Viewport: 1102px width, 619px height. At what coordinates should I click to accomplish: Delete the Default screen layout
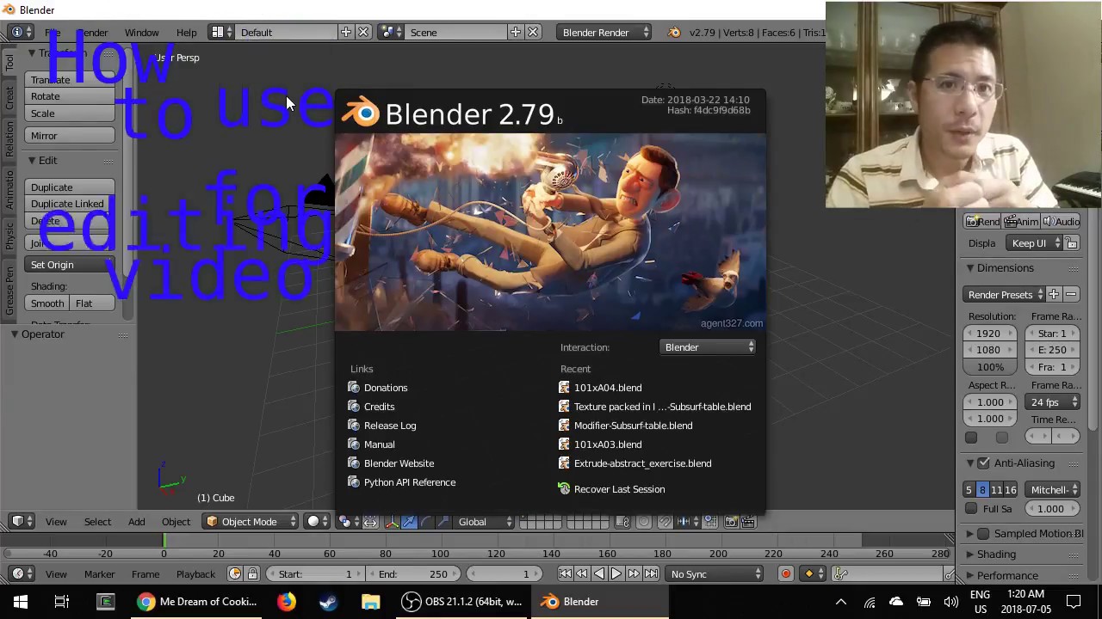(x=363, y=32)
